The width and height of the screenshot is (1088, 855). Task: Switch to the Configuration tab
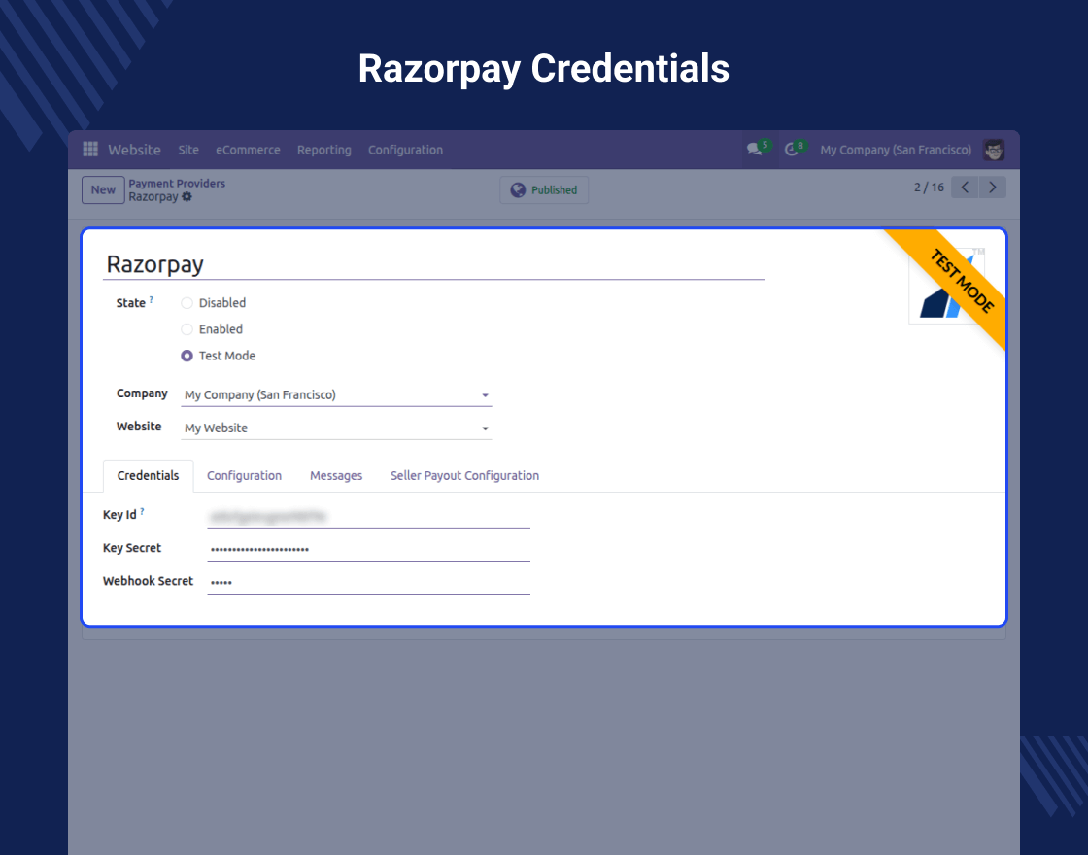[x=244, y=475]
